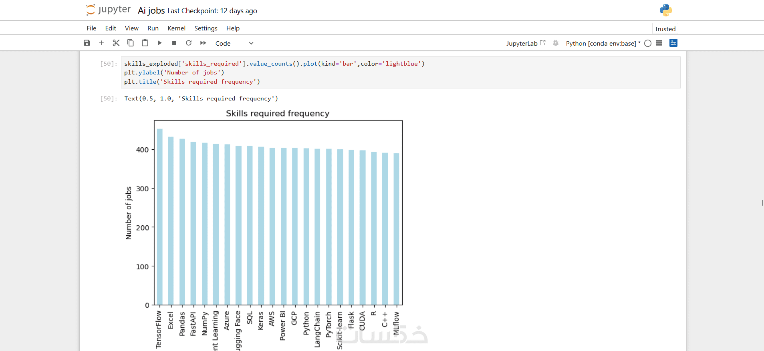Click the output text Text(0.5, 1.0, ...)
This screenshot has height=351, width=764.
[201, 98]
